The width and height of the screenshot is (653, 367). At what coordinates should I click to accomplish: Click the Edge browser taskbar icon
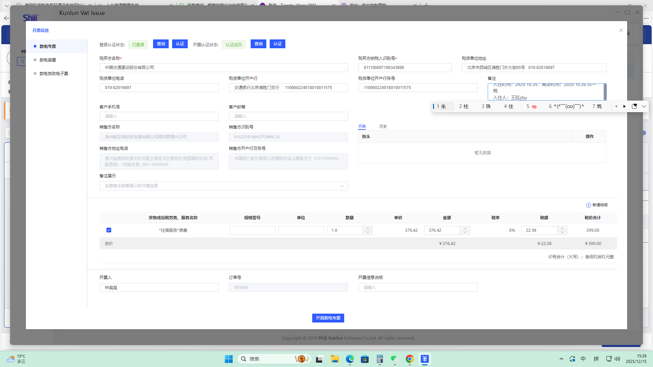pyautogui.click(x=350, y=359)
